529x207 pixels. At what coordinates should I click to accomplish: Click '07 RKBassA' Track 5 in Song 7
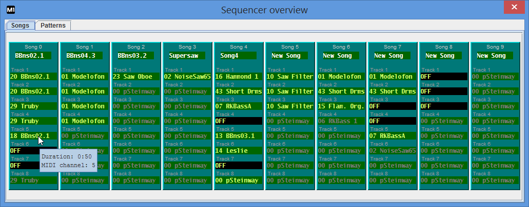tap(393, 136)
